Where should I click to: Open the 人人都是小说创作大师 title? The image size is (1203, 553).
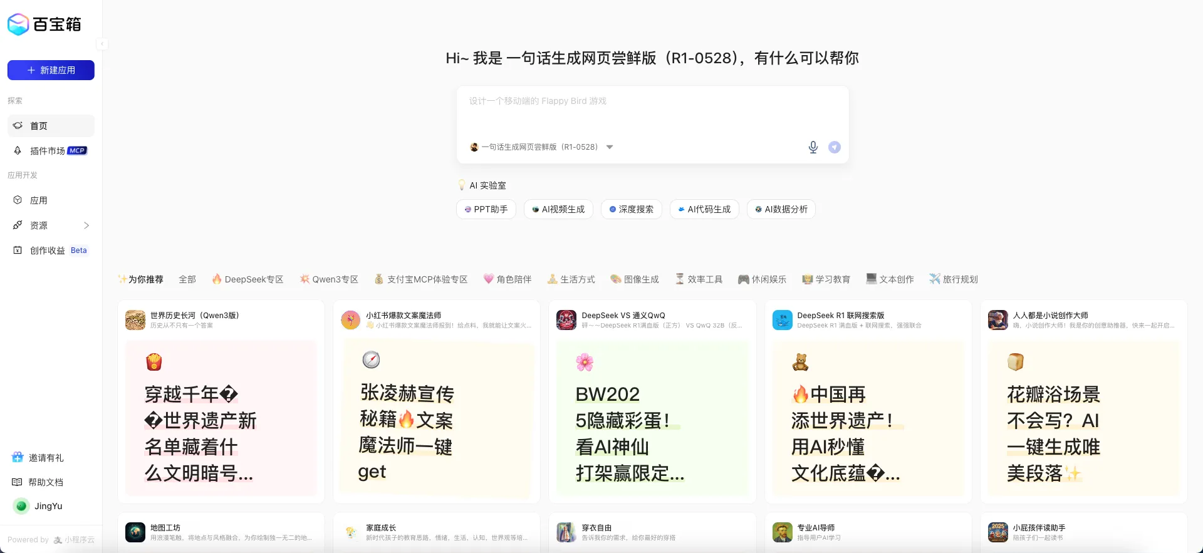coord(1051,316)
